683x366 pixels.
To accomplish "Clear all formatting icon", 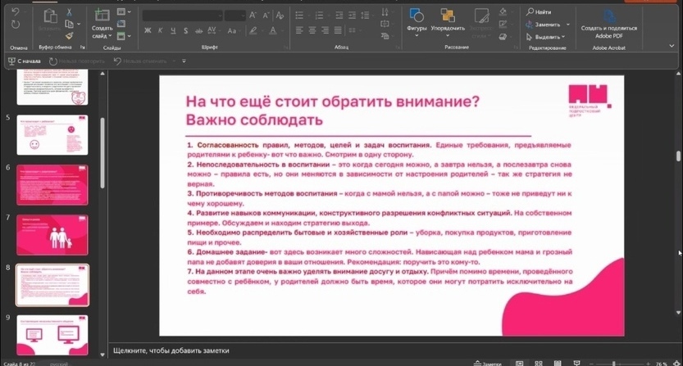I will (280, 16).
